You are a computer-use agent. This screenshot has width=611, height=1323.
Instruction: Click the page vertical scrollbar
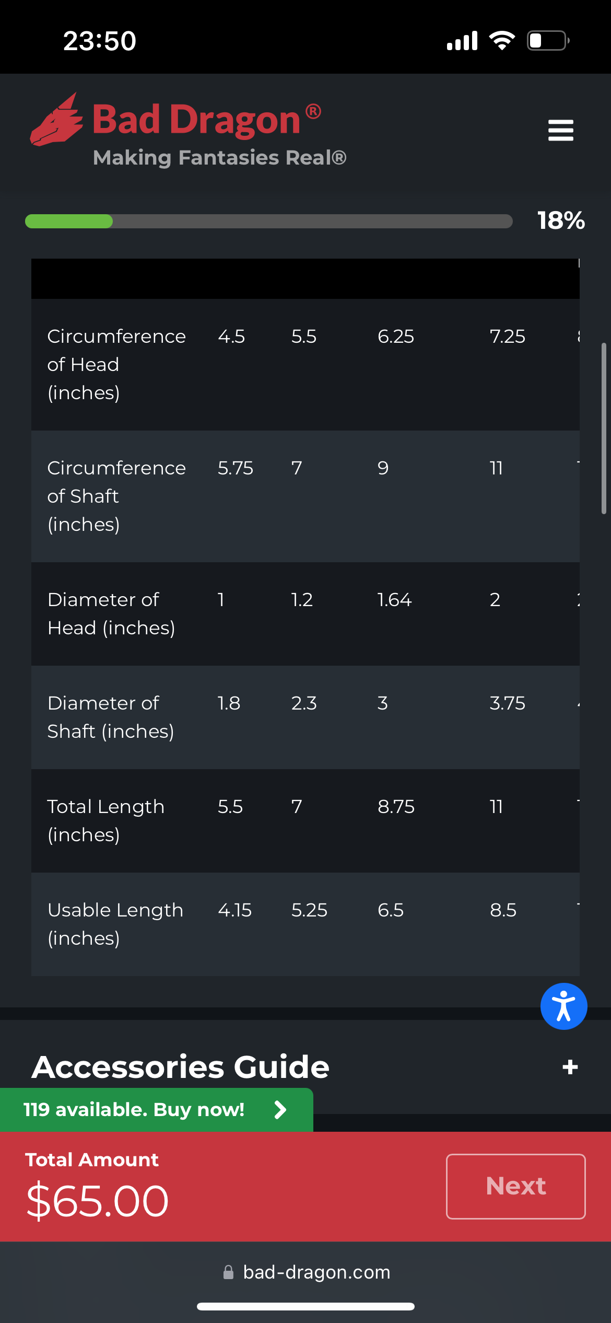604,428
